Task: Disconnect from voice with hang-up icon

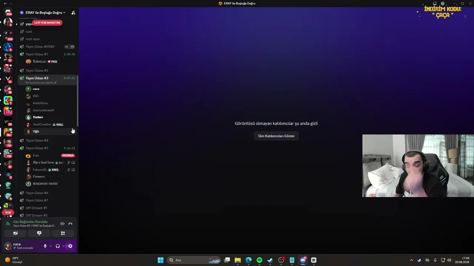Action: point(70,224)
